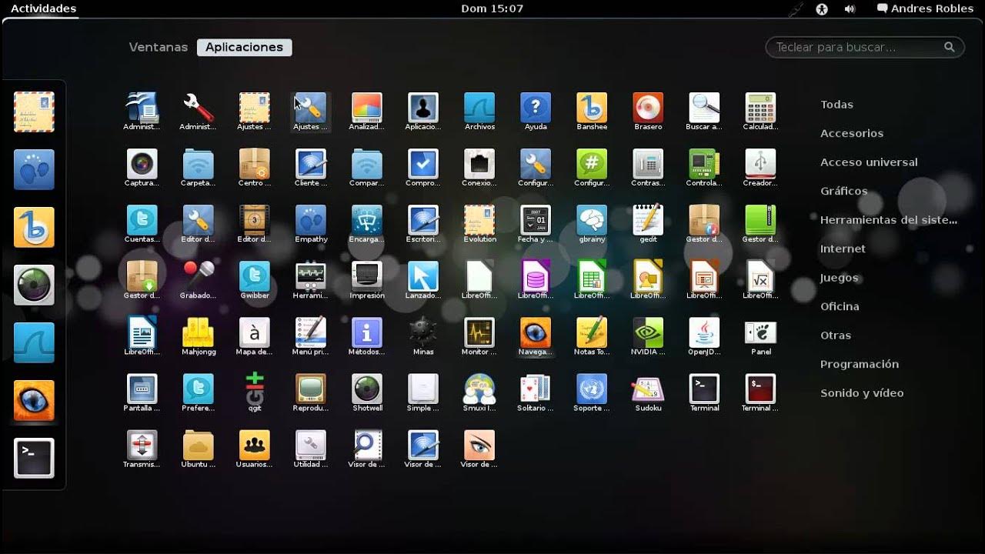The width and height of the screenshot is (985, 554).
Task: Filter by Gráficos category
Action: tap(844, 191)
